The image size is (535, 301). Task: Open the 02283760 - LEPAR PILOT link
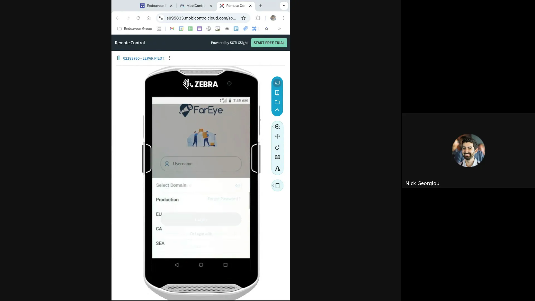[x=144, y=58]
